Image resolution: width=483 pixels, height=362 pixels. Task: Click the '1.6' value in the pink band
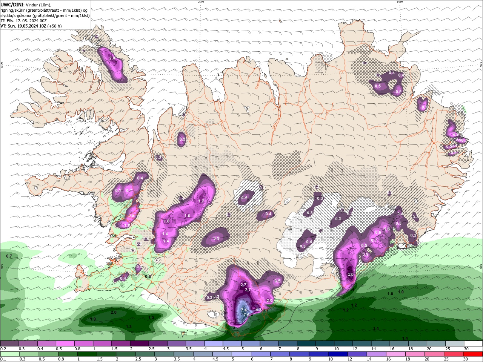click(188, 216)
